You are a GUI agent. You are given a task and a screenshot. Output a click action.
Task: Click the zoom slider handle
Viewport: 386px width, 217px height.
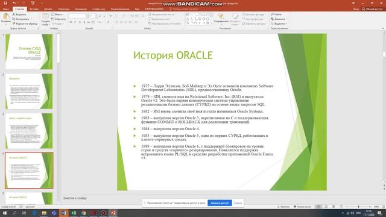tap(359, 207)
